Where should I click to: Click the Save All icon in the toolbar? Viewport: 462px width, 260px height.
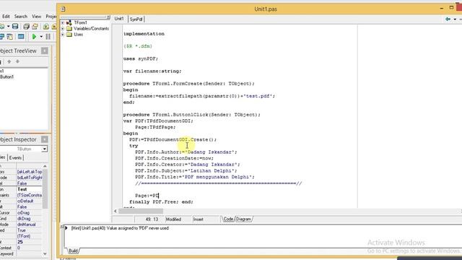tap(26, 27)
